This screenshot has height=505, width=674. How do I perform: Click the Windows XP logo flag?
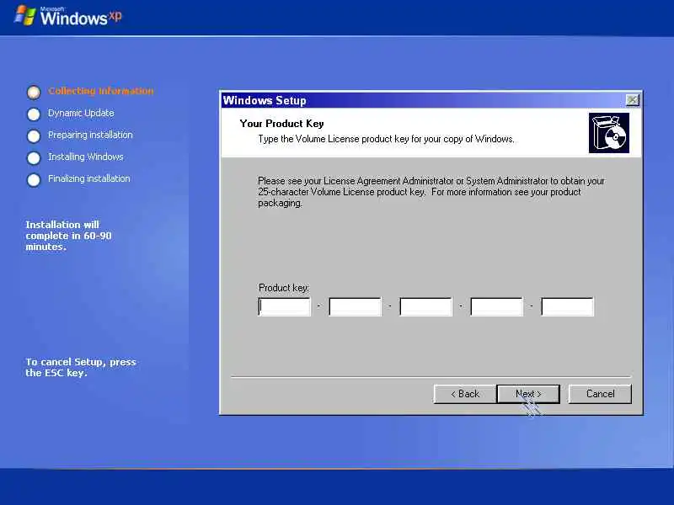point(25,15)
